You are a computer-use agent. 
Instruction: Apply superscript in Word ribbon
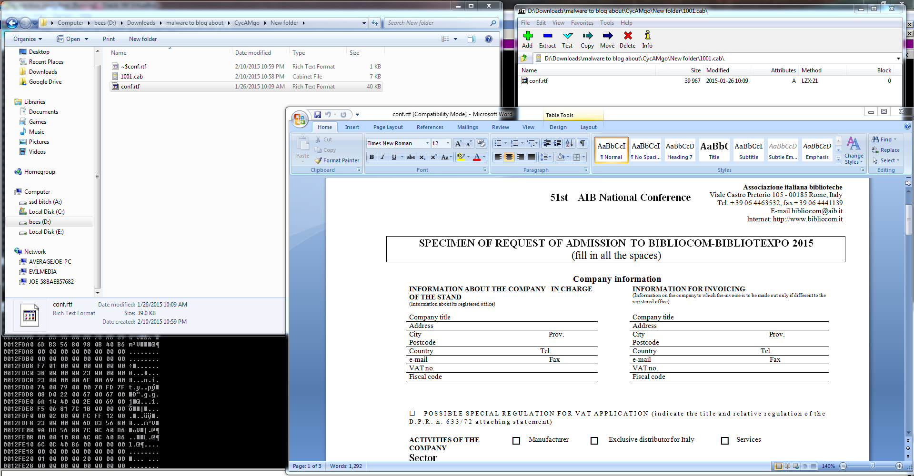tap(433, 157)
